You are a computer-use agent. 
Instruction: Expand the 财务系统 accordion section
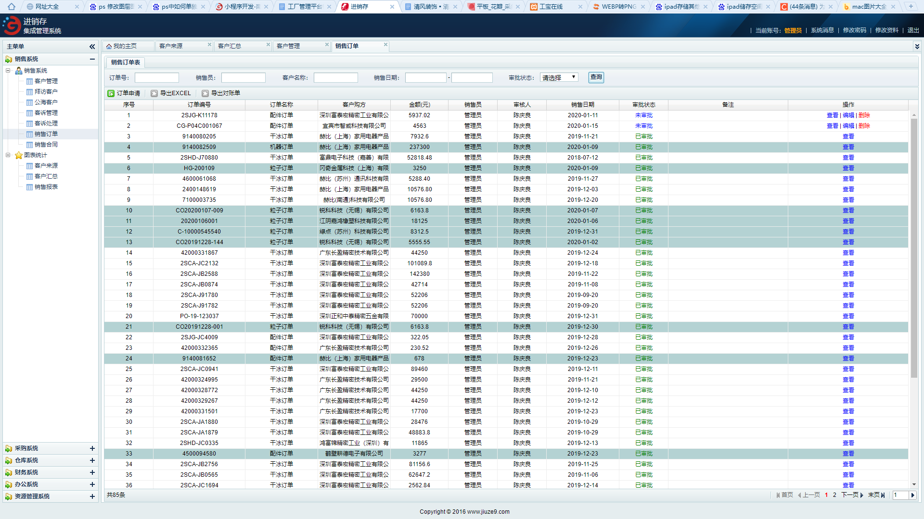pos(92,472)
